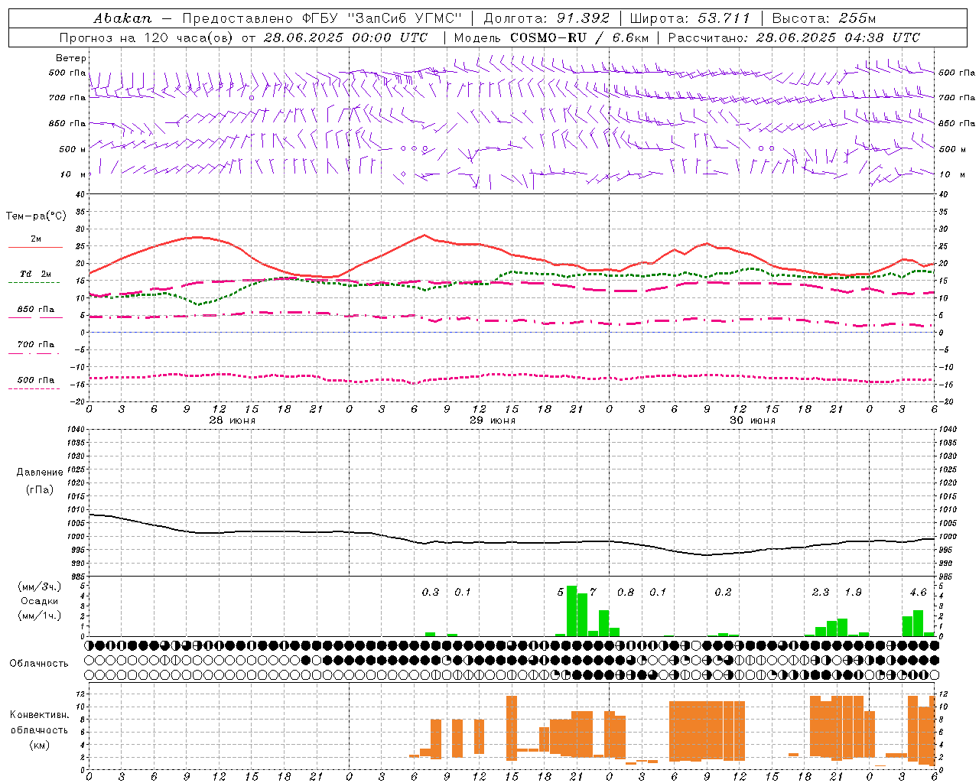This screenshot has height=783, width=979.
Task: Click the "Конвективн." convective cloud label
Action: 39,715
